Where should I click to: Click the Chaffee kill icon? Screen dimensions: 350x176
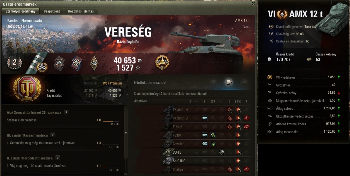click(246, 169)
